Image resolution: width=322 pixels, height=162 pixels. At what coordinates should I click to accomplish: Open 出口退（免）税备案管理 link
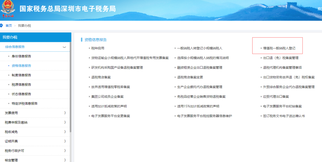(x=281, y=58)
